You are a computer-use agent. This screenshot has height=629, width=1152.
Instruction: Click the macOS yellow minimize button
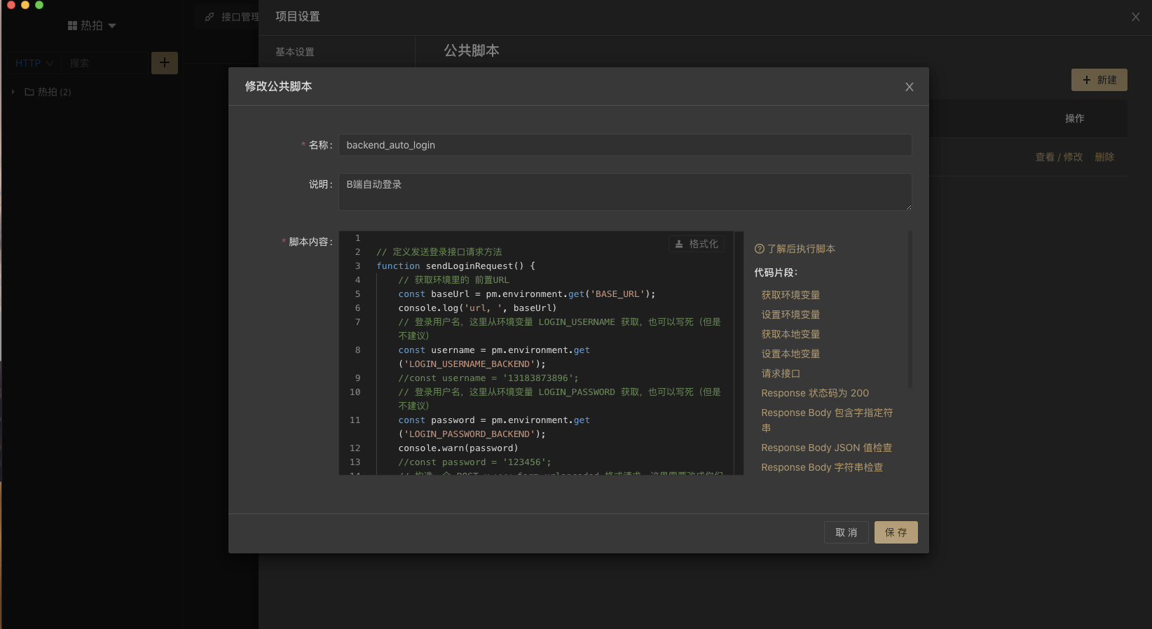pos(25,4)
